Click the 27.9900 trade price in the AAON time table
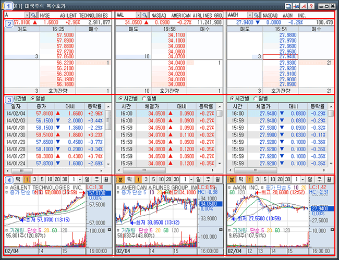339x260 pixels. (x=268, y=135)
